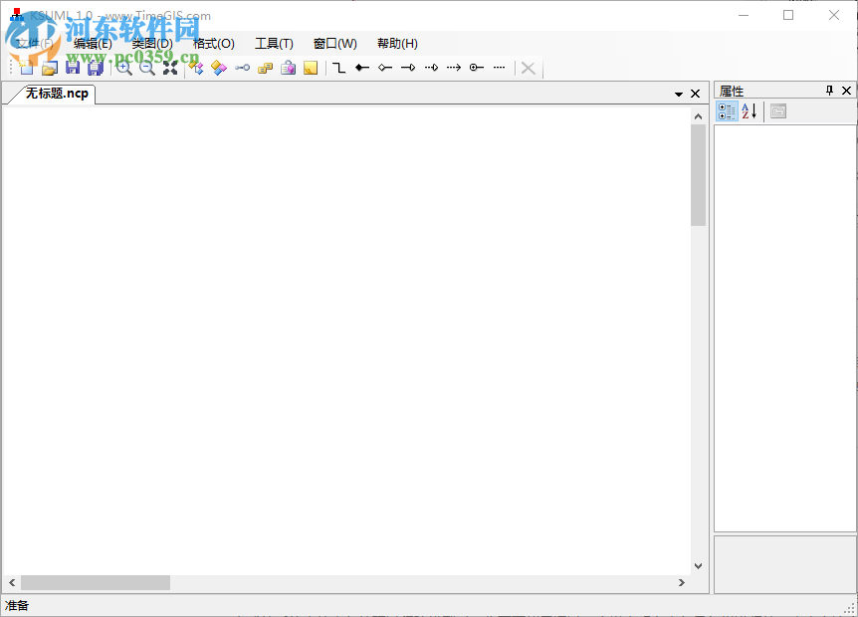Close the 属性 properties panel

click(847, 91)
